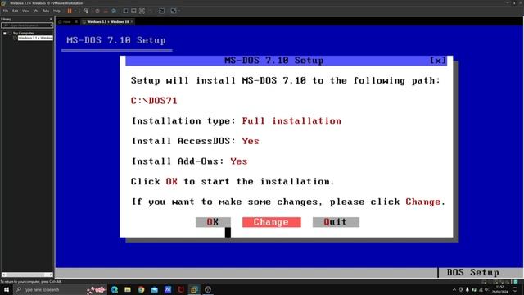
Task: Select My Computer in Library tree
Action: [24, 33]
